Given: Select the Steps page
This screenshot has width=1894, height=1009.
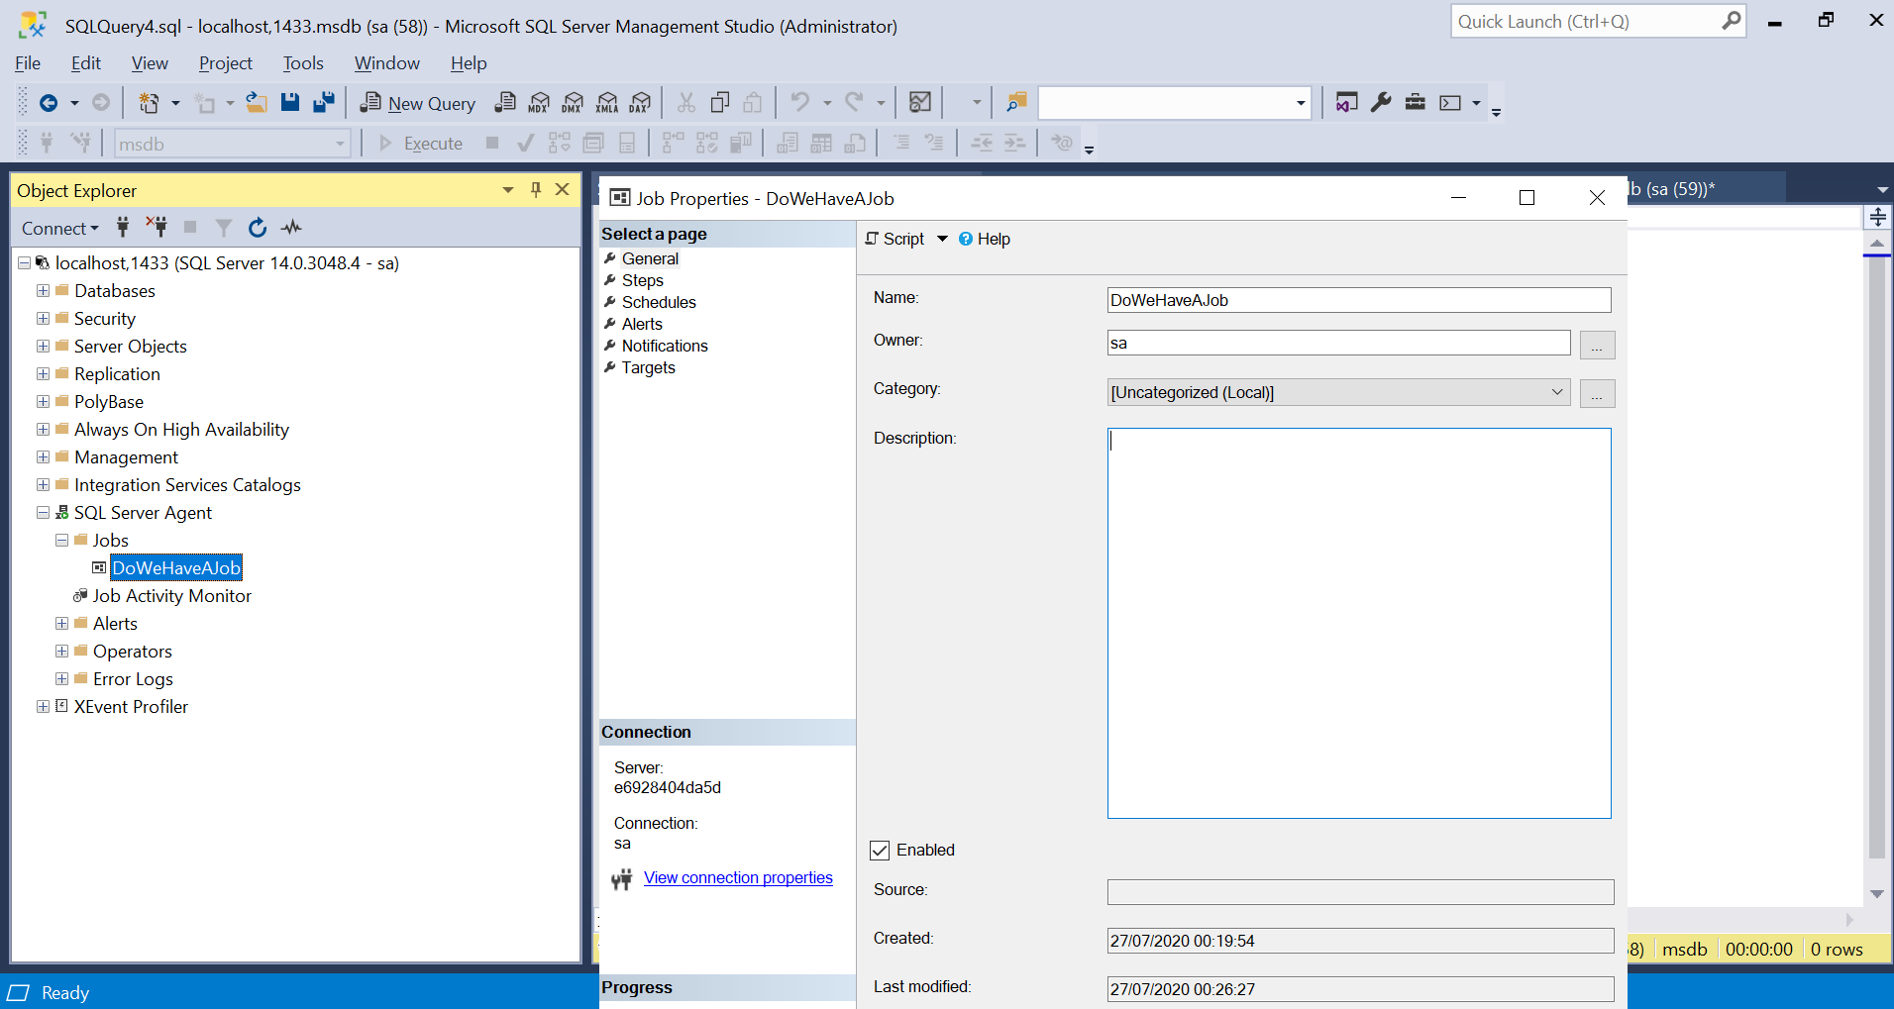Looking at the screenshot, I should pyautogui.click(x=642, y=280).
